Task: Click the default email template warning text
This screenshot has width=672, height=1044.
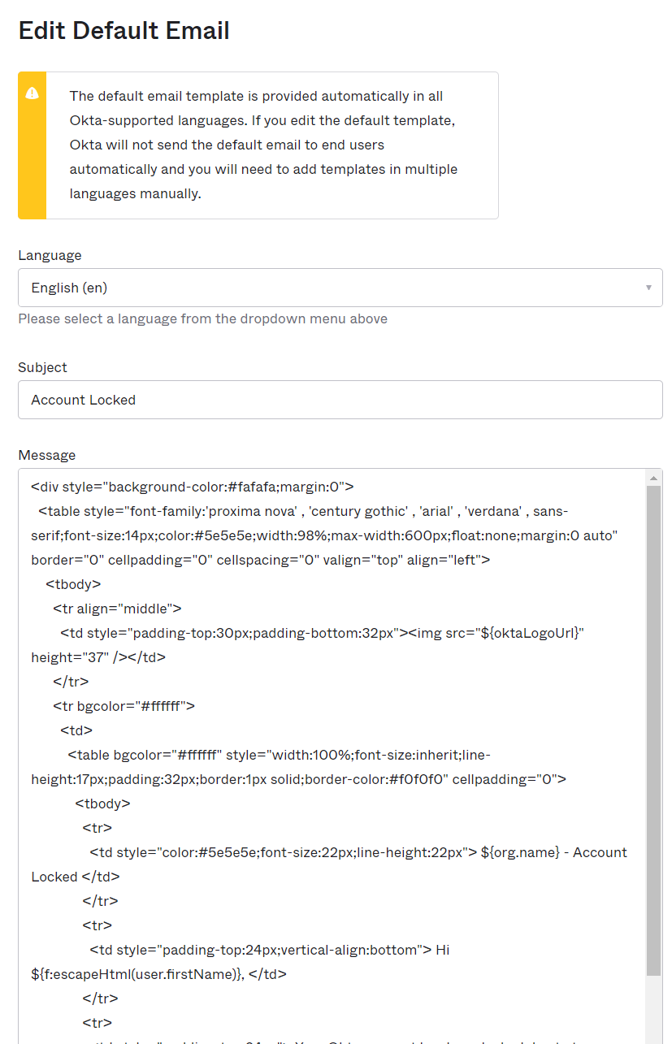Action: click(263, 145)
